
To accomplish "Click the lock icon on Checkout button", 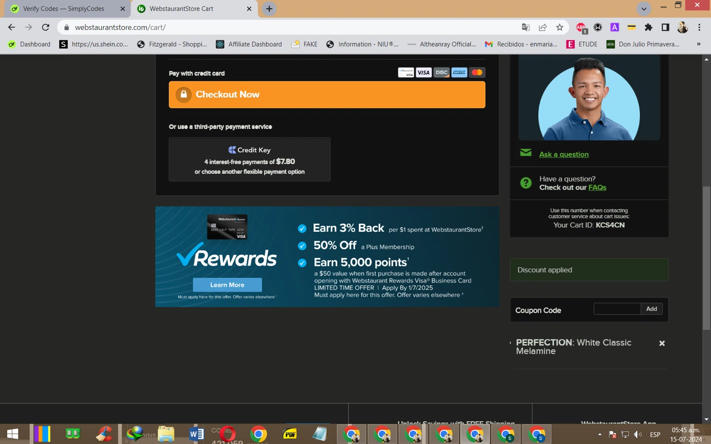I will coord(183,94).
